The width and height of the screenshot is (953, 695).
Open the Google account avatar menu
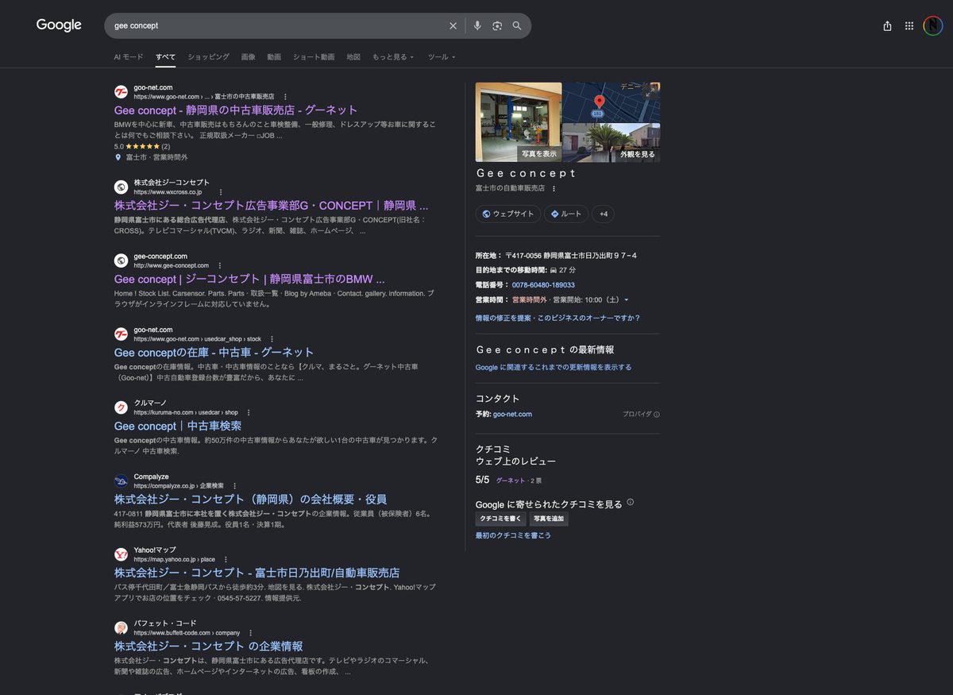pyautogui.click(x=932, y=25)
